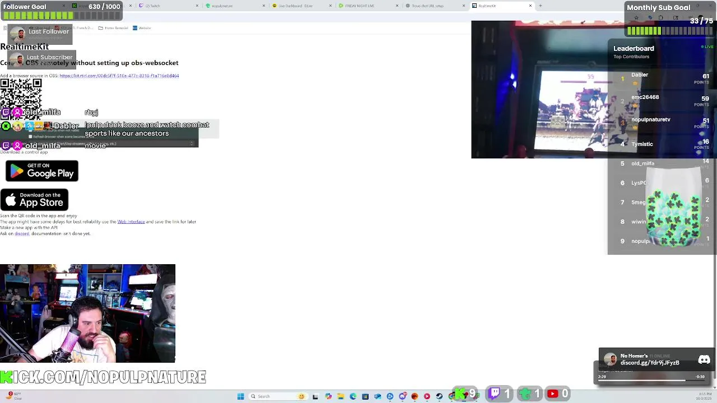The width and height of the screenshot is (717, 403).
Task: Click the taskbar clock and date
Action: coord(704,396)
